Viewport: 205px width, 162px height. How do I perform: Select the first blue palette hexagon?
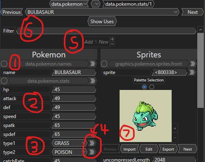pyautogui.click(x=144, y=87)
